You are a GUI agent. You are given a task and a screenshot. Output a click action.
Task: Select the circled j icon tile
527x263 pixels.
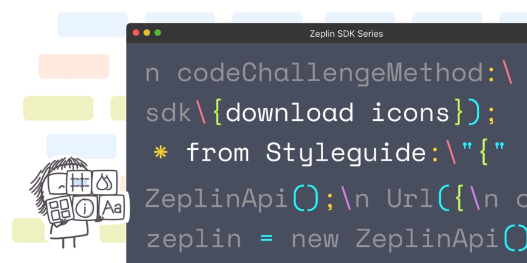tap(85, 208)
